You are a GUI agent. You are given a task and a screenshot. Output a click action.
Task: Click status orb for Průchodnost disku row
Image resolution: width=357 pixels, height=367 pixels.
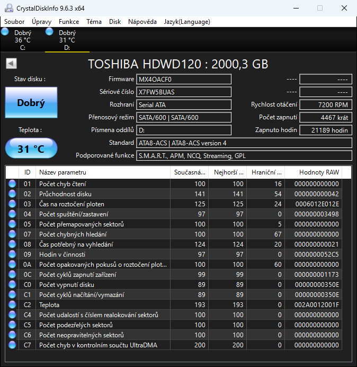coord(12,194)
